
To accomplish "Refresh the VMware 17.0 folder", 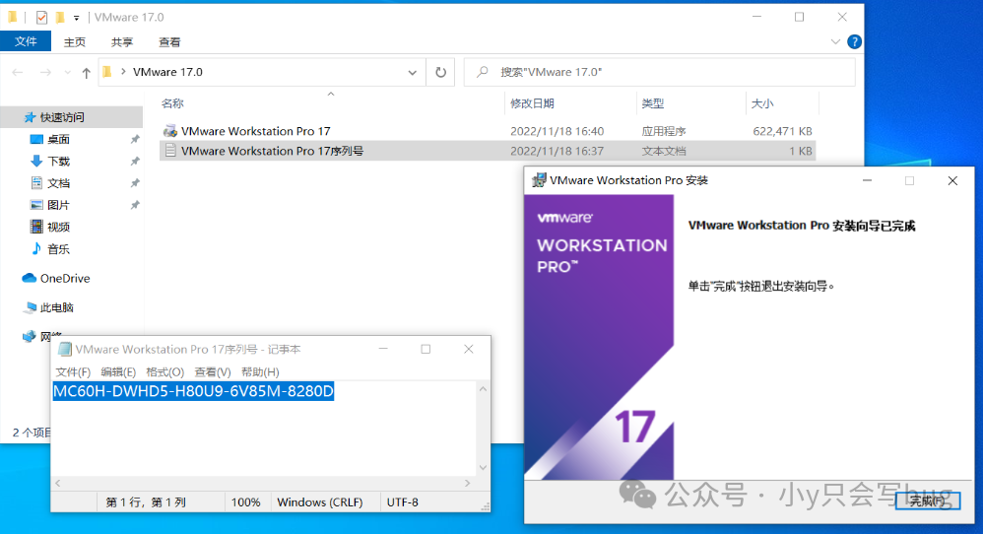I will (x=440, y=72).
